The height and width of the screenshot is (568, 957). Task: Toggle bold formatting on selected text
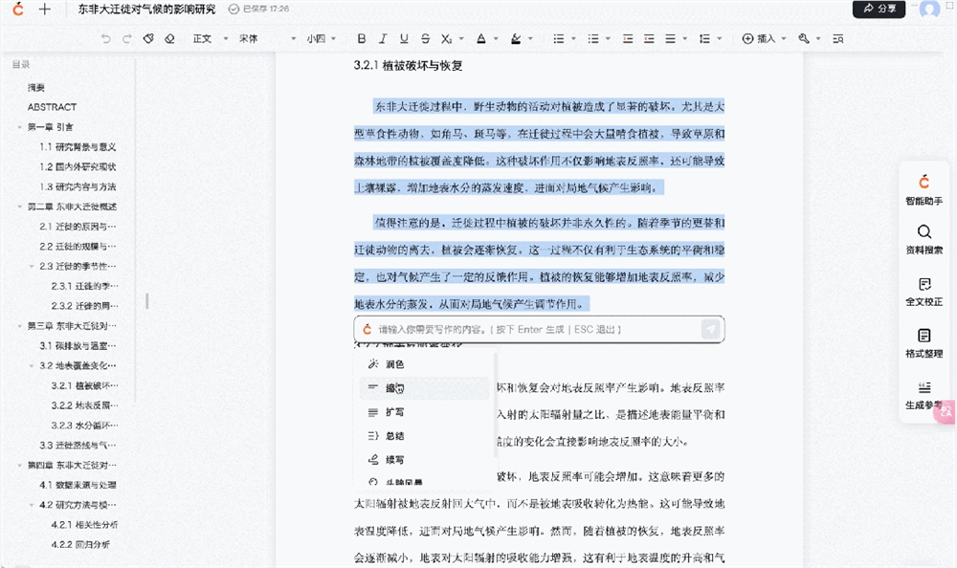pos(362,38)
